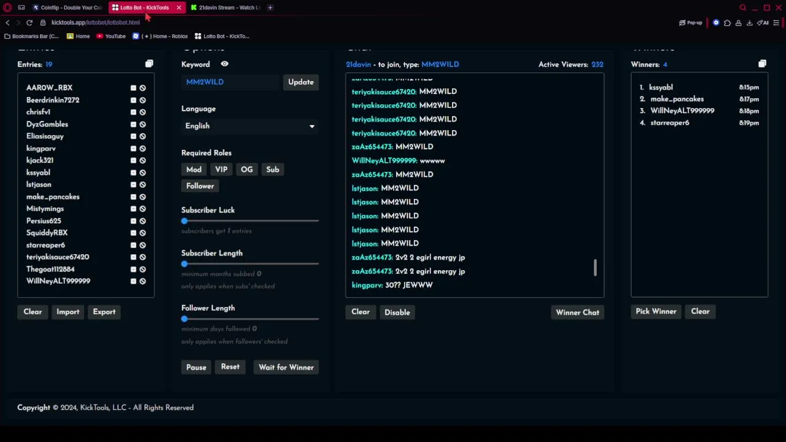The height and width of the screenshot is (442, 786).
Task: Open the Home - Roblox bookmark
Action: [x=160, y=36]
